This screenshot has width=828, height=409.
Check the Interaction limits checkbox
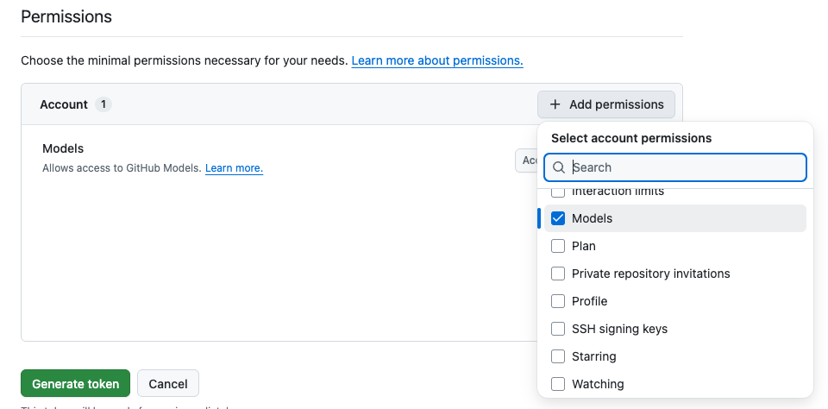[558, 192]
